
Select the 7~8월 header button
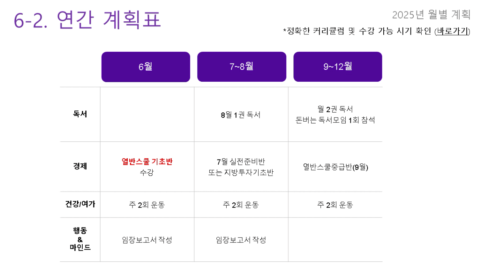pos(242,67)
